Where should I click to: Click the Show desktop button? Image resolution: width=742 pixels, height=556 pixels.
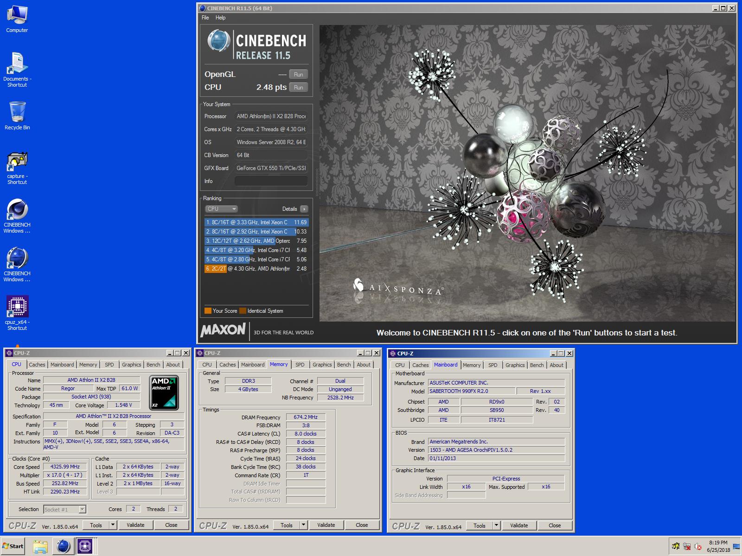(x=737, y=546)
